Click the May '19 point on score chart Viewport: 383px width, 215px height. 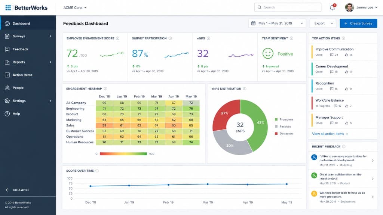pos(287,184)
